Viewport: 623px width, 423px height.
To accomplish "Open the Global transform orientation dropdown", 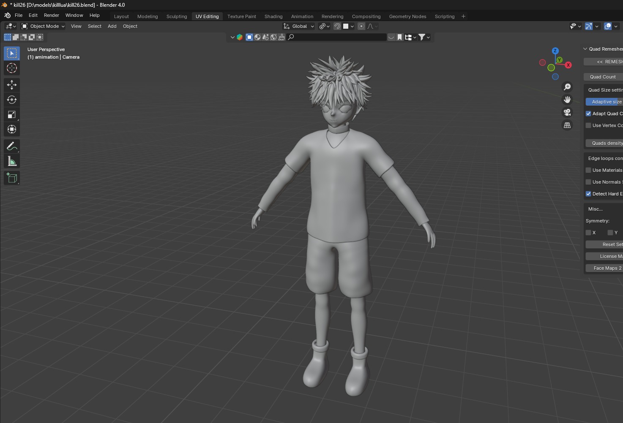I will click(299, 26).
